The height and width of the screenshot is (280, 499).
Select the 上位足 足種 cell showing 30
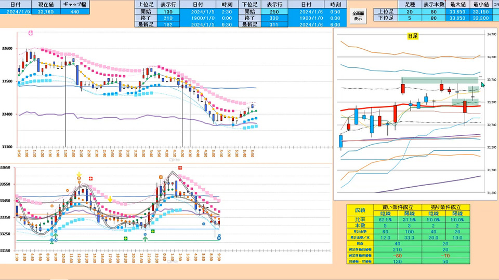[x=410, y=12]
